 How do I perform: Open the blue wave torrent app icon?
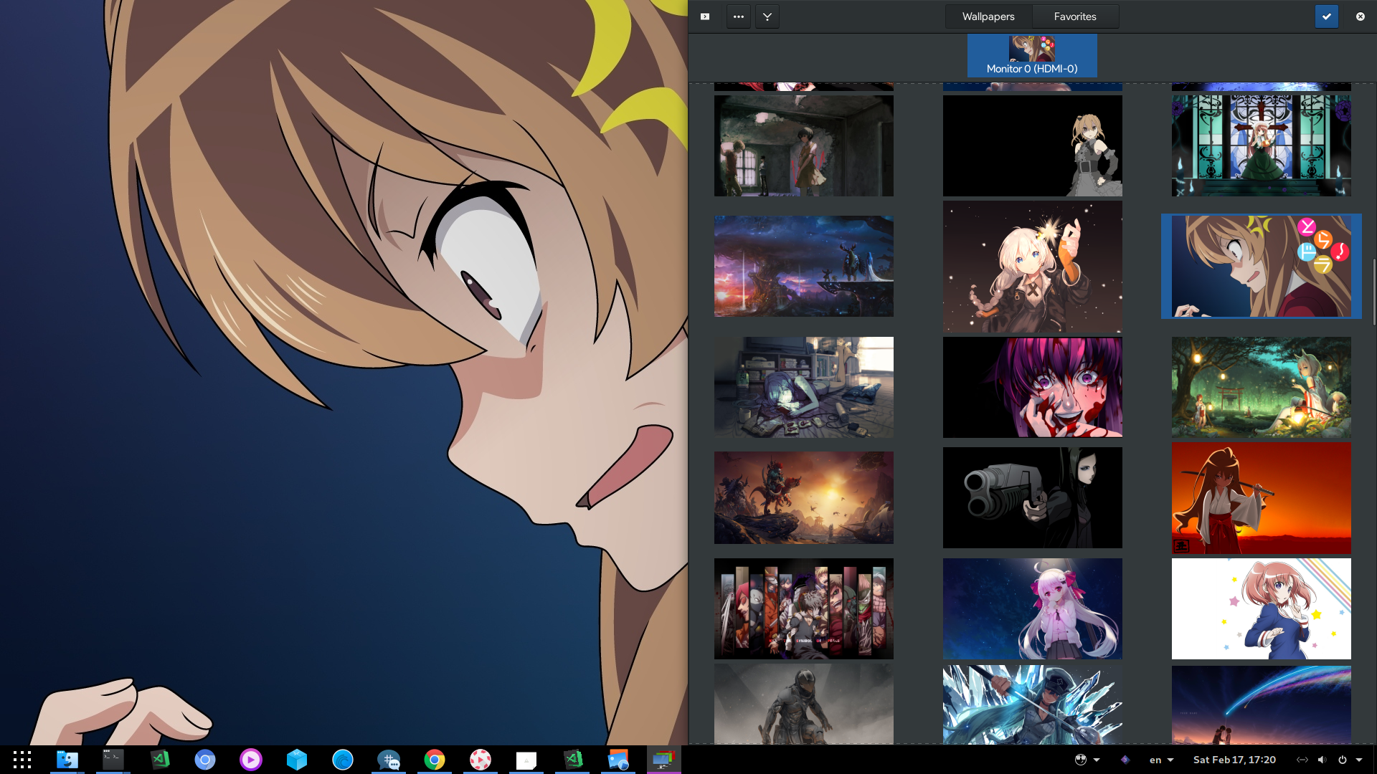pyautogui.click(x=343, y=760)
